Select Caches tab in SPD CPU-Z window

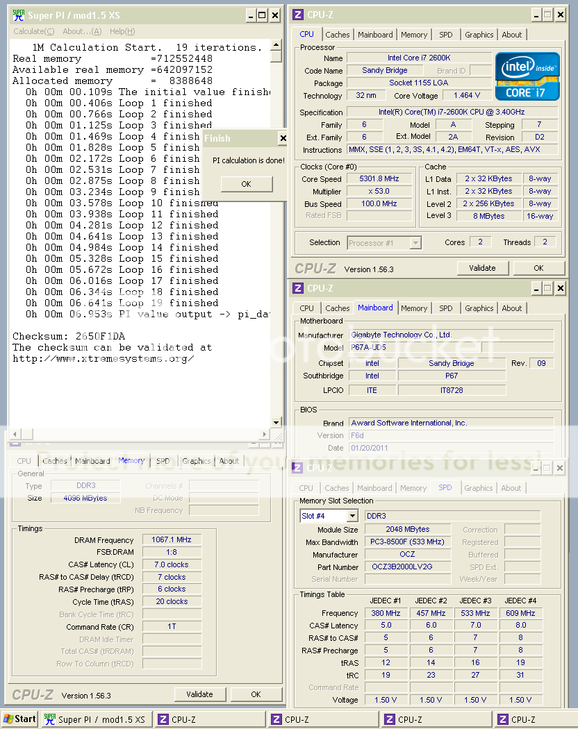coord(336,488)
